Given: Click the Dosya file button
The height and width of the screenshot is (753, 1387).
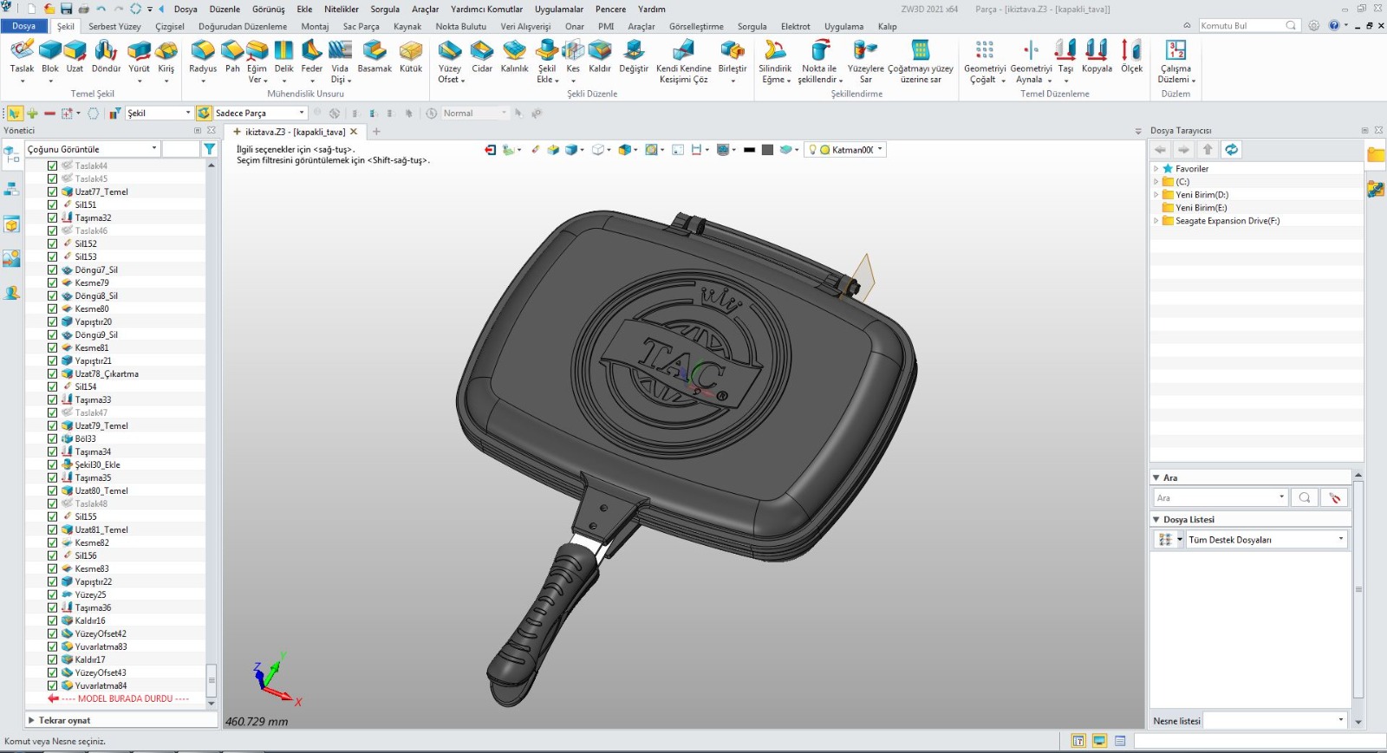Looking at the screenshot, I should (x=24, y=26).
